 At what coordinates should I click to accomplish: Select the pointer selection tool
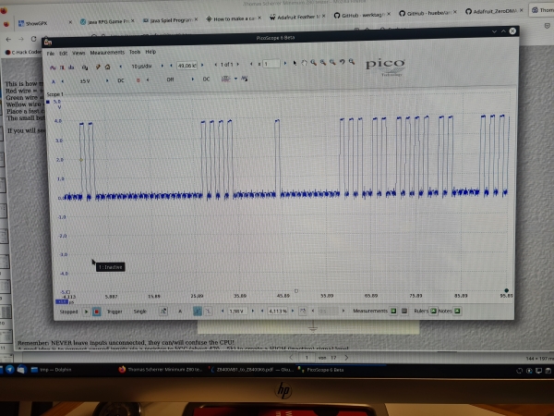coord(295,64)
